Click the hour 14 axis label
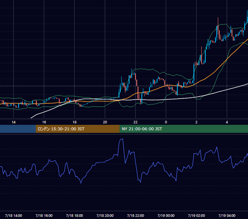Screen dimensions: 248x219 (13, 122)
